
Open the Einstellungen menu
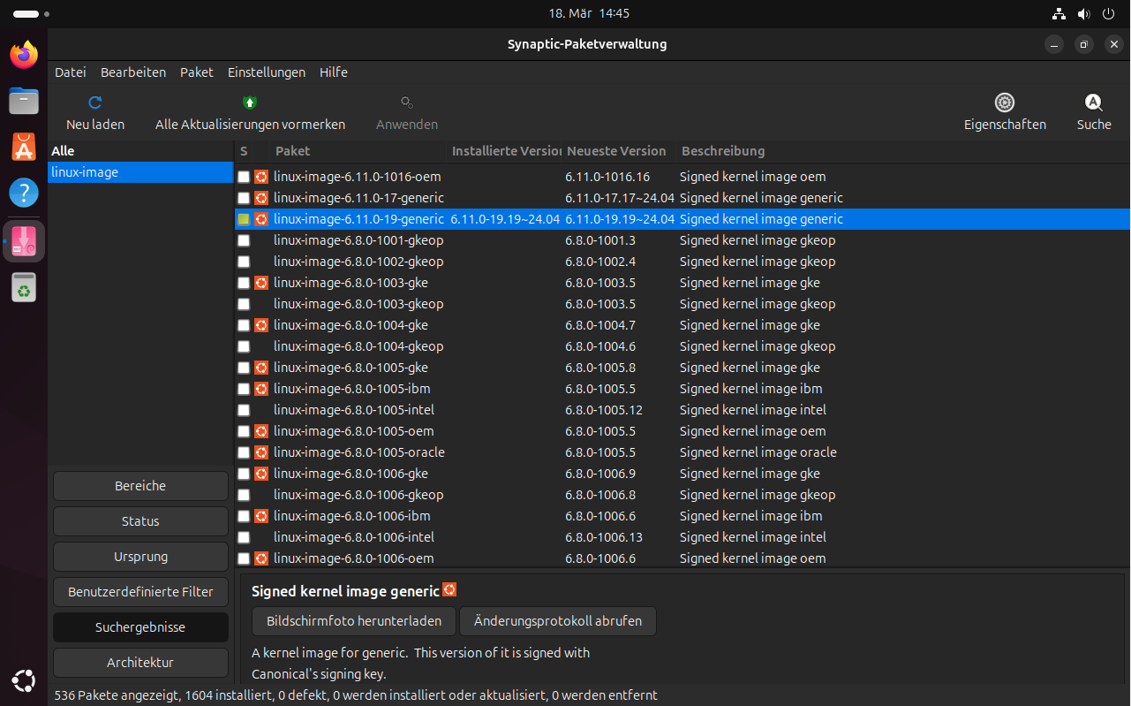tap(266, 72)
